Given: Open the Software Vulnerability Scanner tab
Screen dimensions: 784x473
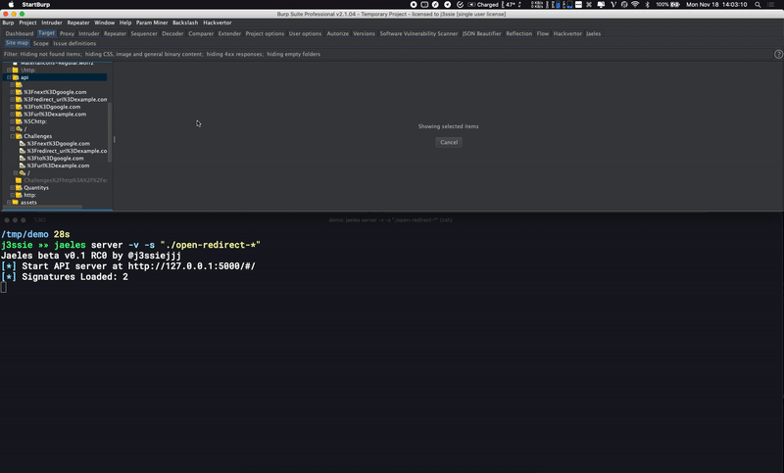Looking at the screenshot, I should coord(418,33).
